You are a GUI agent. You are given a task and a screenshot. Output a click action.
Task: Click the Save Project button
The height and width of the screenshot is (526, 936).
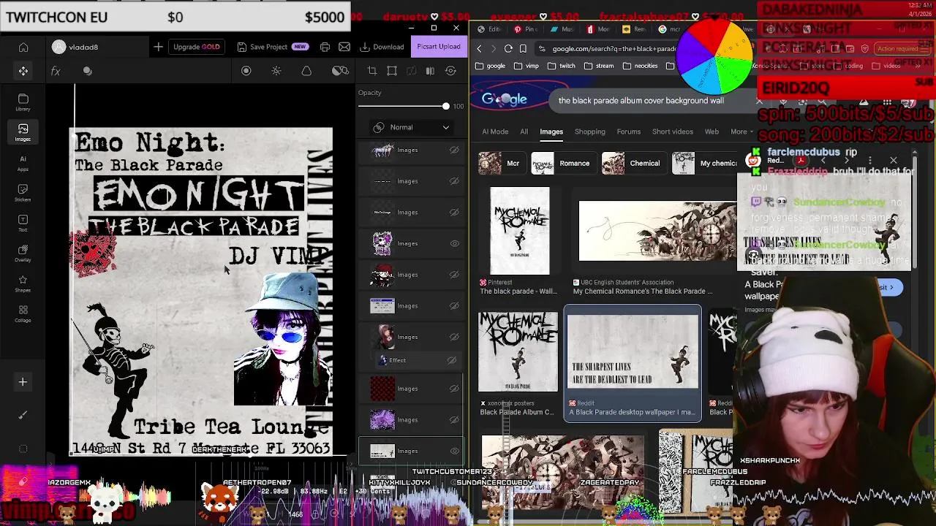pyautogui.click(x=272, y=47)
